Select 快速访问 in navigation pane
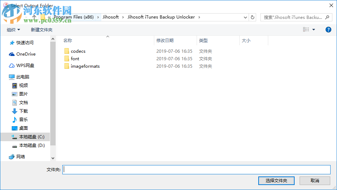 [x=25, y=43]
